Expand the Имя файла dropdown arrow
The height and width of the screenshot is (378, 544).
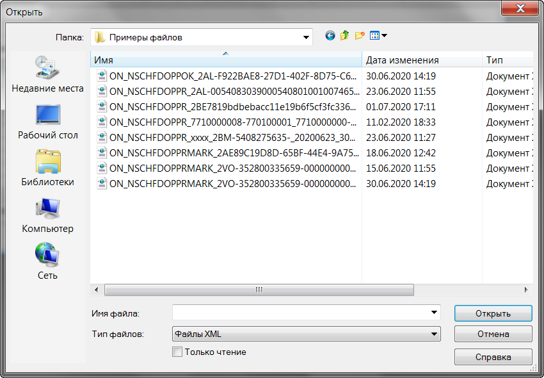point(434,313)
